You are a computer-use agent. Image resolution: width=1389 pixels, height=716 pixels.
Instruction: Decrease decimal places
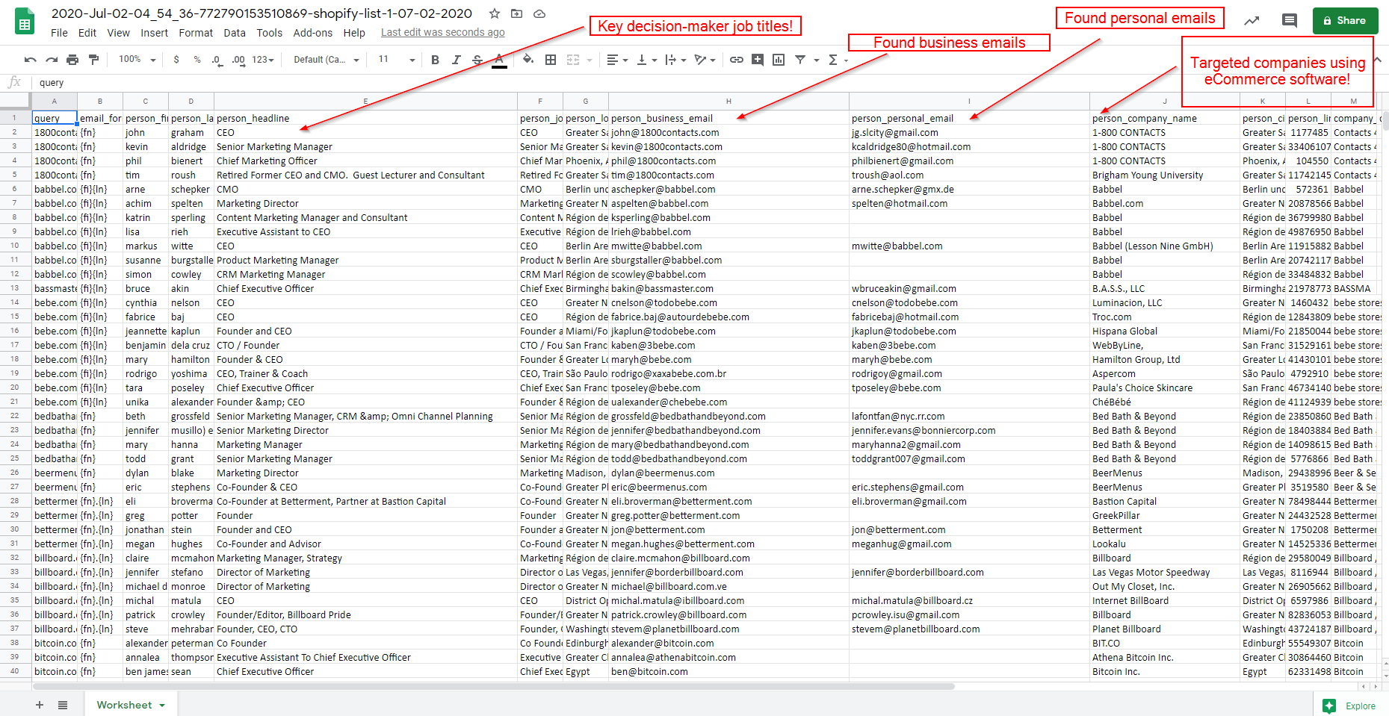coord(217,60)
